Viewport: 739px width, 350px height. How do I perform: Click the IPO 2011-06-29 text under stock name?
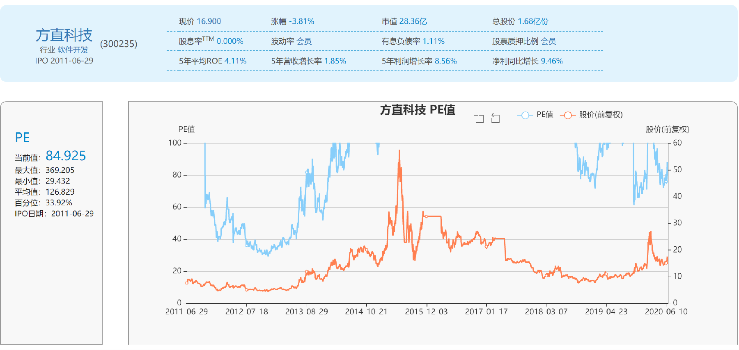point(64,61)
